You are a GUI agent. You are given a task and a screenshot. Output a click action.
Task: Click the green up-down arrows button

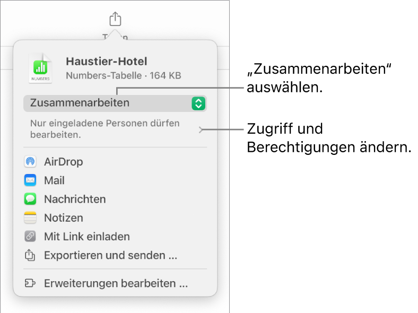click(198, 103)
